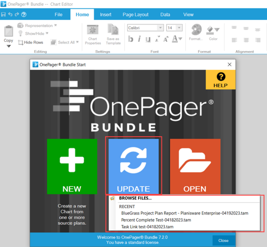The height and width of the screenshot is (247, 267).
Task: Toggle underline formatting
Action: [148, 39]
